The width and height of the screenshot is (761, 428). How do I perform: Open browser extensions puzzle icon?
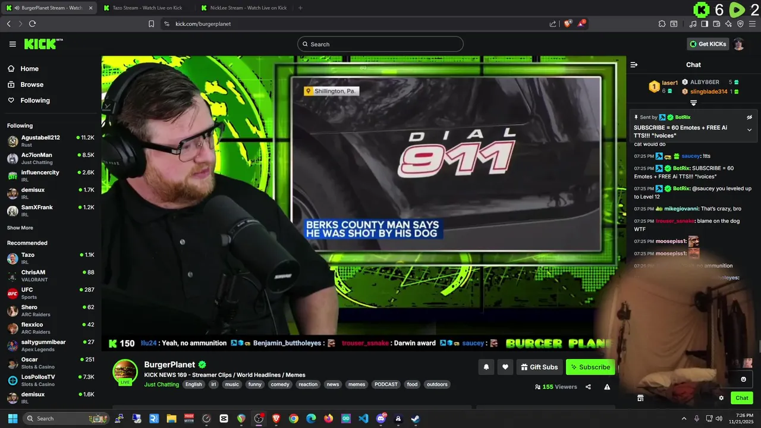click(x=662, y=24)
